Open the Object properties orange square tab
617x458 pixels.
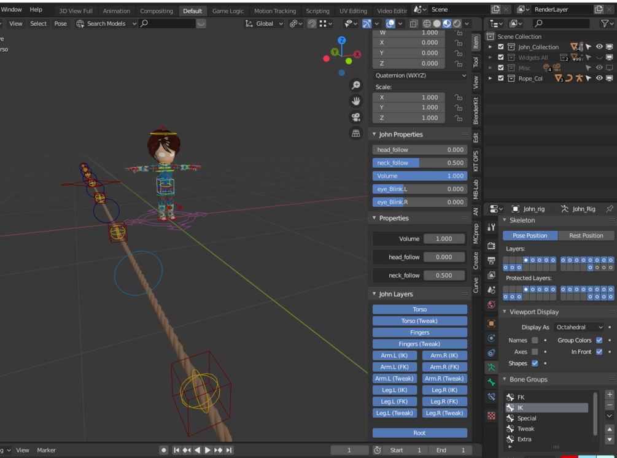point(492,324)
